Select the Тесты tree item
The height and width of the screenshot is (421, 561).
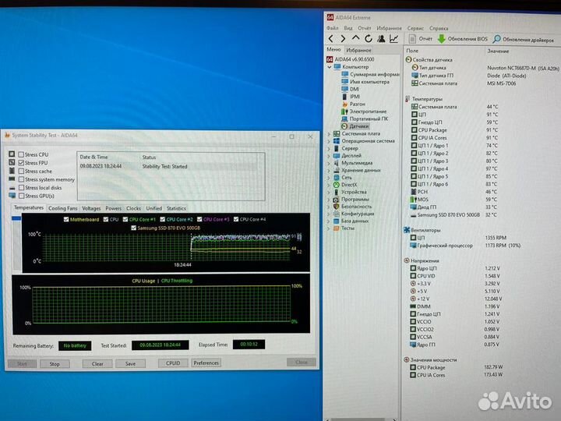tap(344, 228)
